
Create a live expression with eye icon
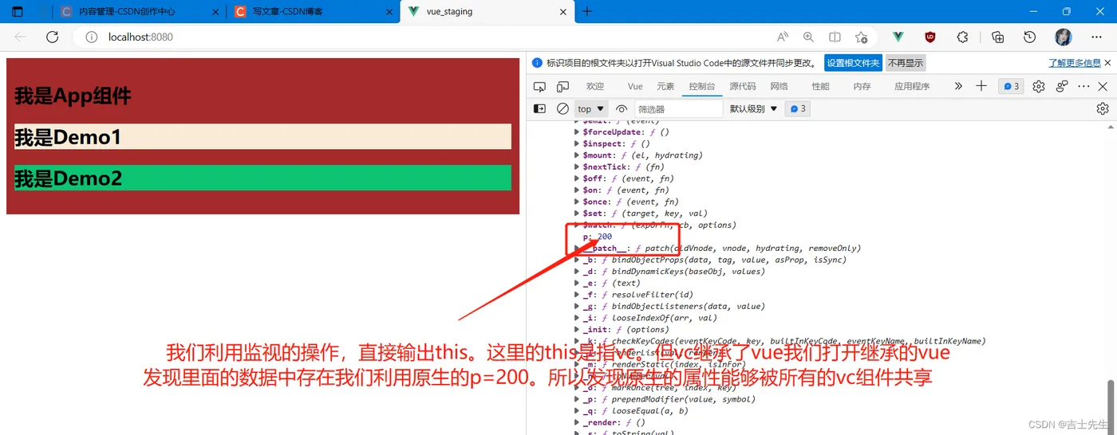pyautogui.click(x=622, y=108)
